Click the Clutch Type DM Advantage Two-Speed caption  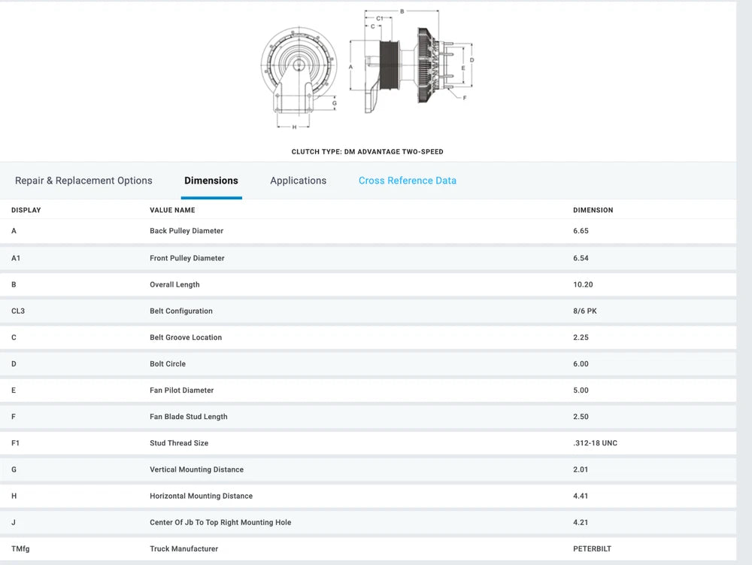(368, 152)
